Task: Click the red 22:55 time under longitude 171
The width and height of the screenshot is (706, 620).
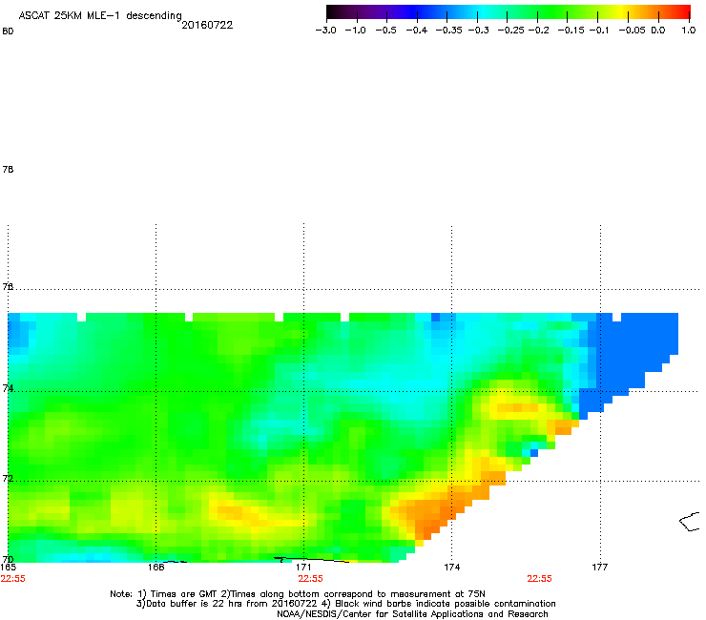Action: pyautogui.click(x=310, y=579)
